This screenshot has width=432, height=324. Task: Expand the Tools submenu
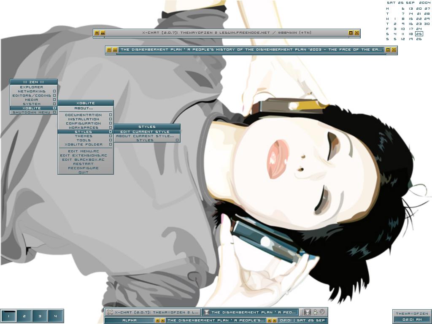(85, 140)
